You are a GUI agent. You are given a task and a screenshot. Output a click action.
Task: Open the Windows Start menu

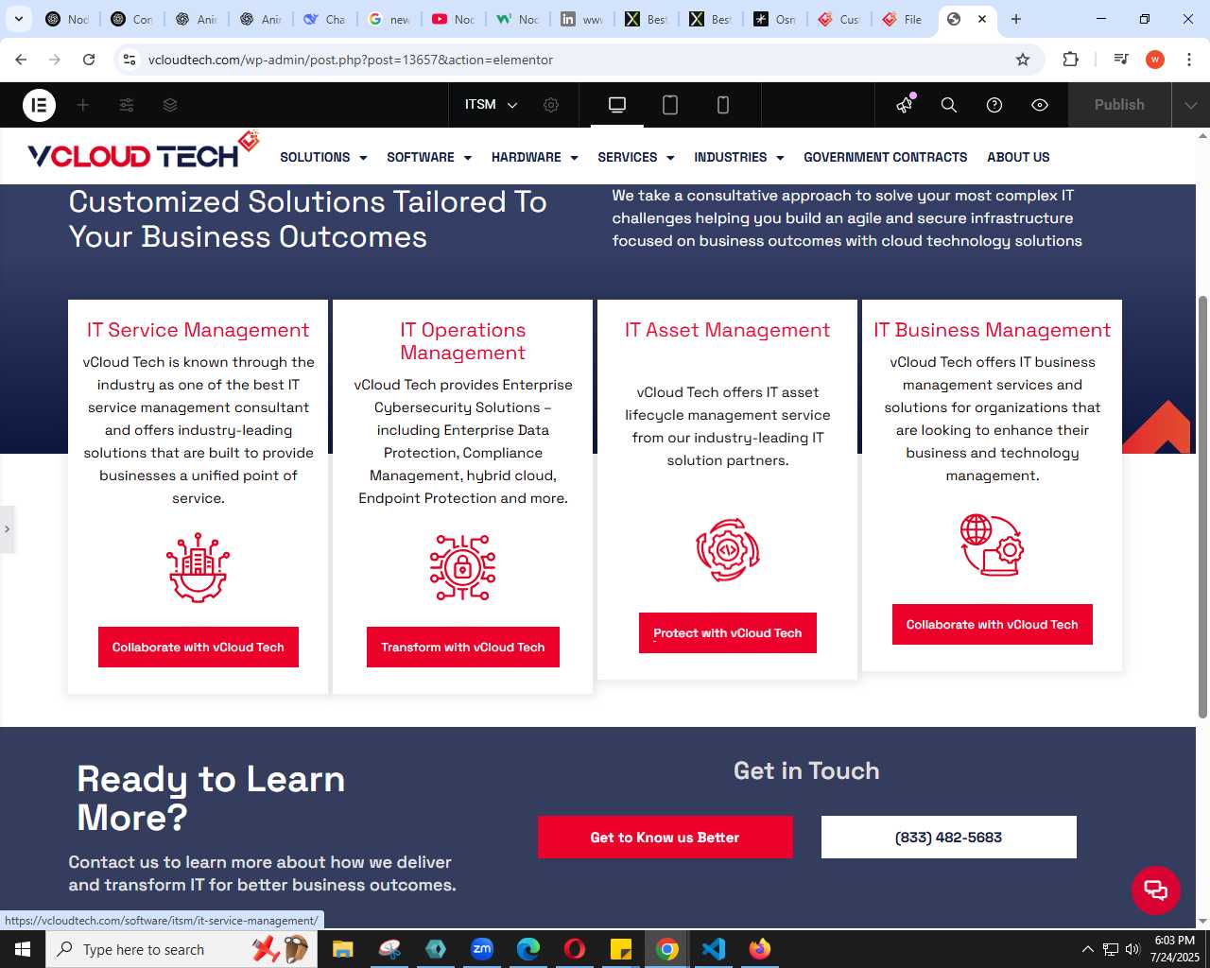coord(23,949)
